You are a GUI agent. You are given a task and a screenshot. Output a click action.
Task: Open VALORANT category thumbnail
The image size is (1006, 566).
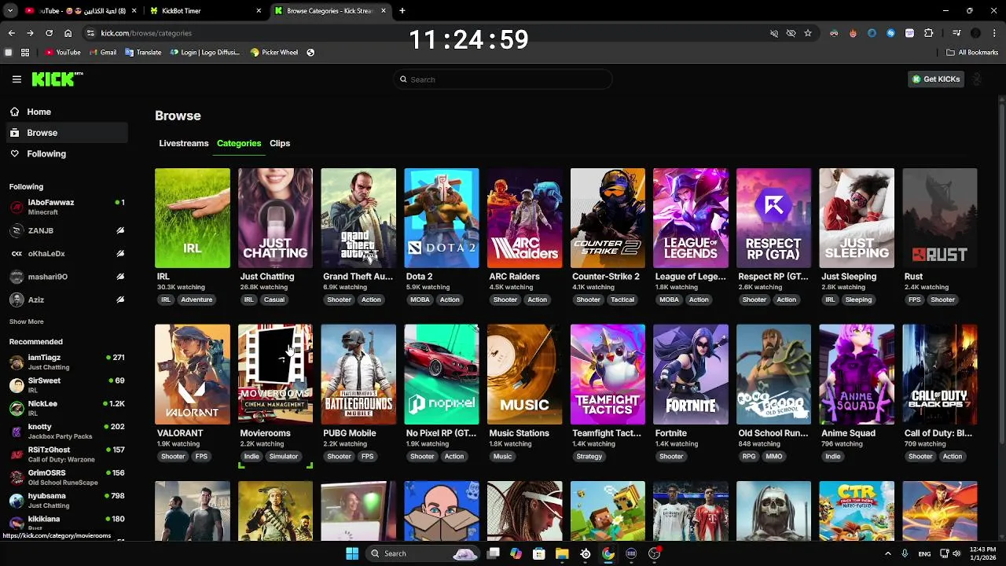tap(193, 374)
